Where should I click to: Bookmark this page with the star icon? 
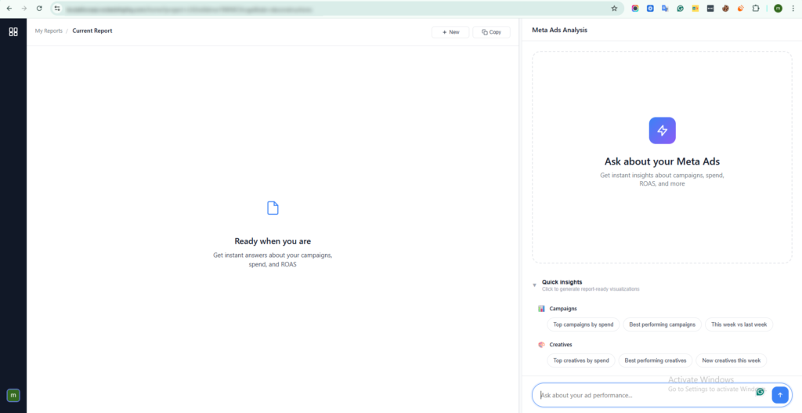[614, 8]
